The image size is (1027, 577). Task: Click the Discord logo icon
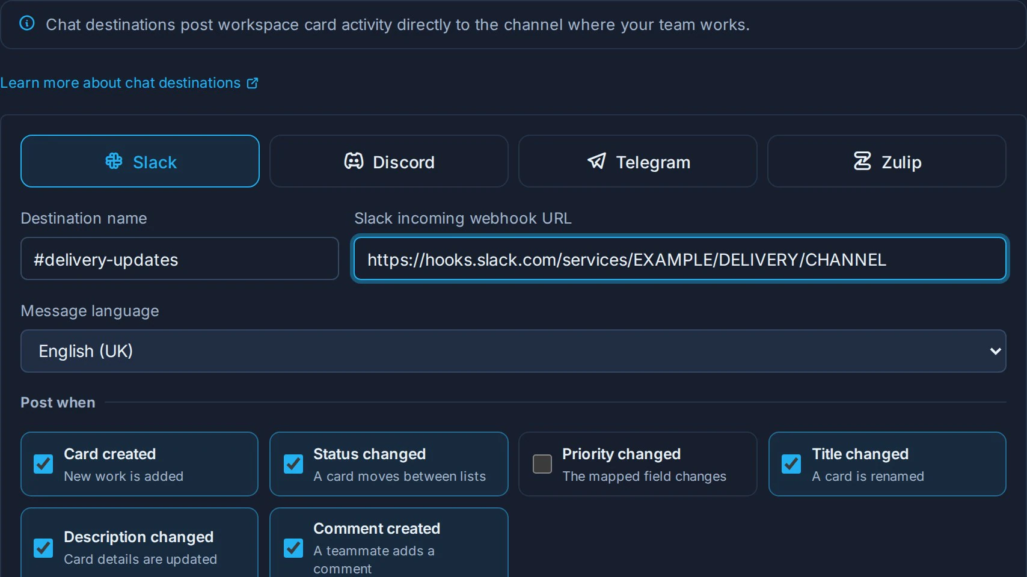pyautogui.click(x=354, y=161)
